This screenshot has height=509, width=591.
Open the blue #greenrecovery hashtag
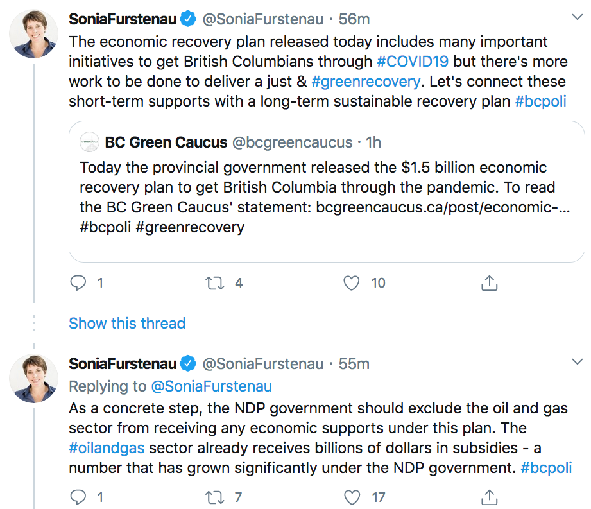[x=366, y=82]
